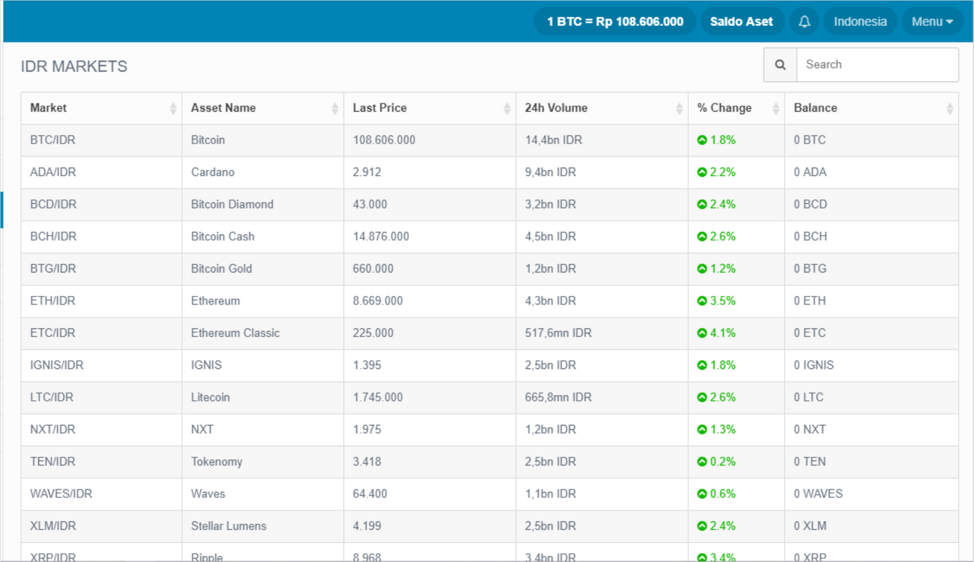Viewport: 974px width, 562px height.
Task: Click the Saldo Aset button
Action: click(741, 22)
